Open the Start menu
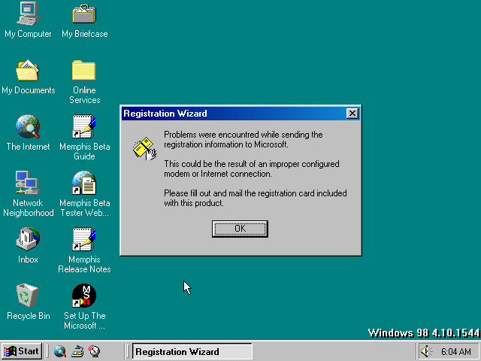The width and height of the screenshot is (481, 361). [x=22, y=351]
